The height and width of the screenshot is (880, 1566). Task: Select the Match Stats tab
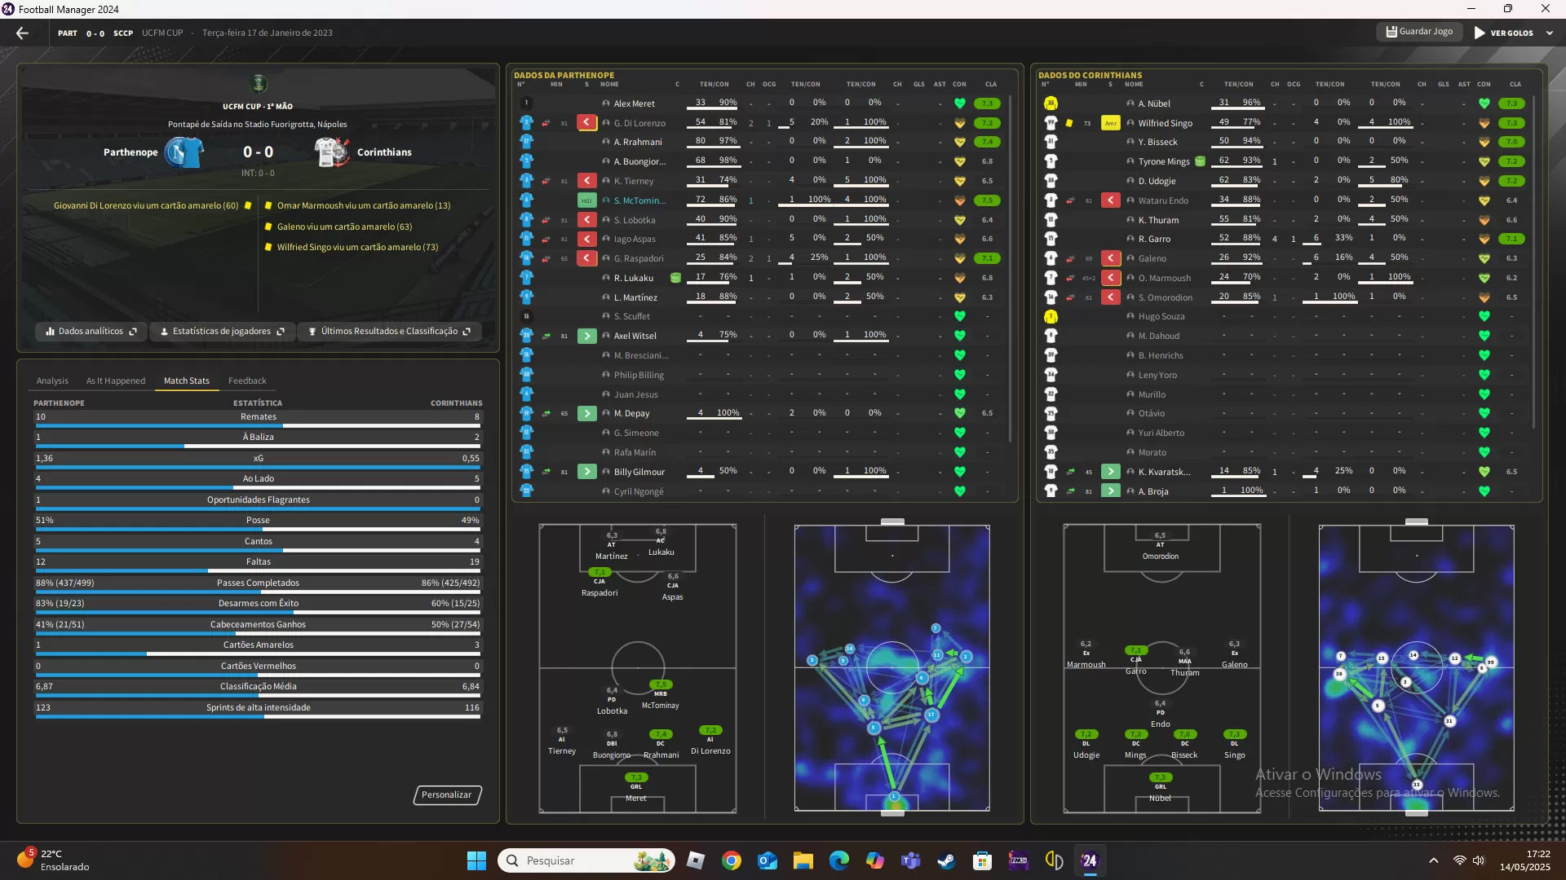pos(187,381)
